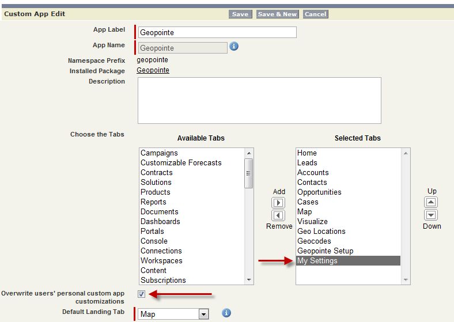Image resolution: width=454 pixels, height=322 pixels.
Task: Click into the App Label field
Action: point(217,32)
